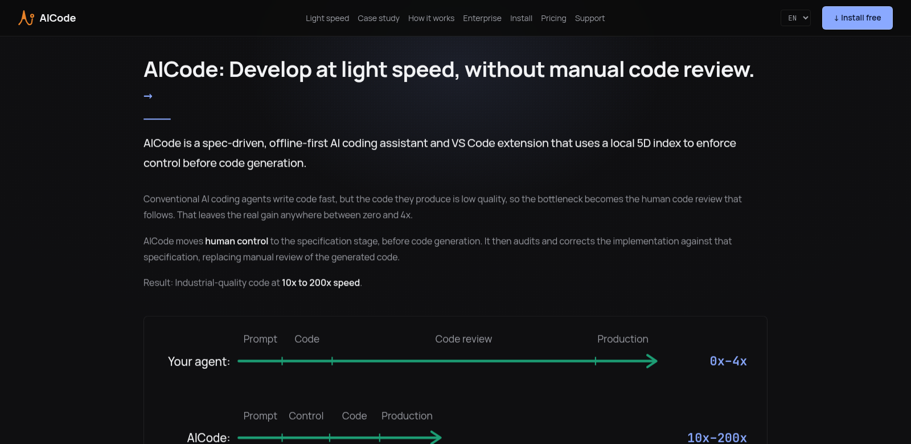Click the 'Control' diagram step label

click(306, 416)
